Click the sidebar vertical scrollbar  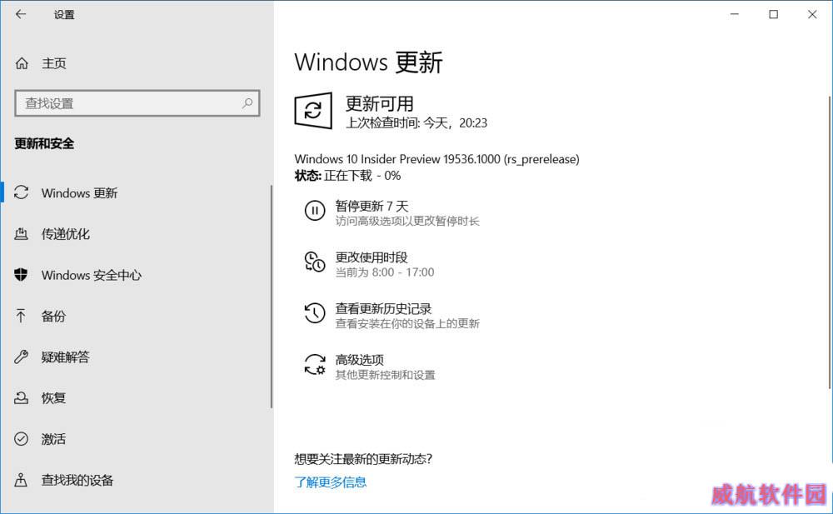272,297
